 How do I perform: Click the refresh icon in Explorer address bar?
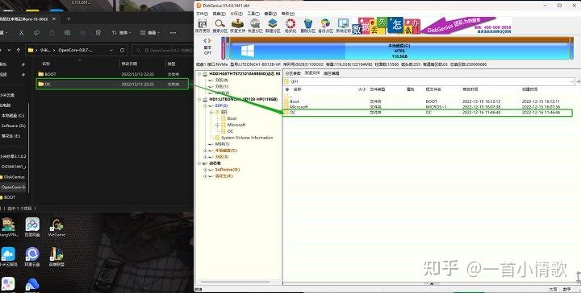coord(122,50)
